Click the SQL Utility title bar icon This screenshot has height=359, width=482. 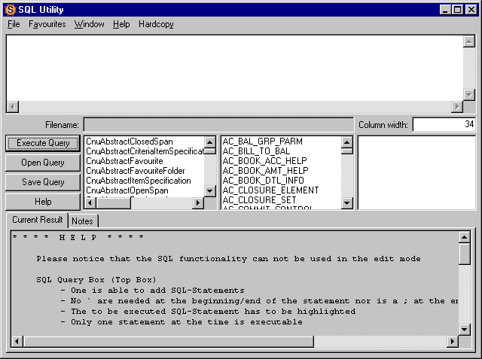click(x=9, y=9)
